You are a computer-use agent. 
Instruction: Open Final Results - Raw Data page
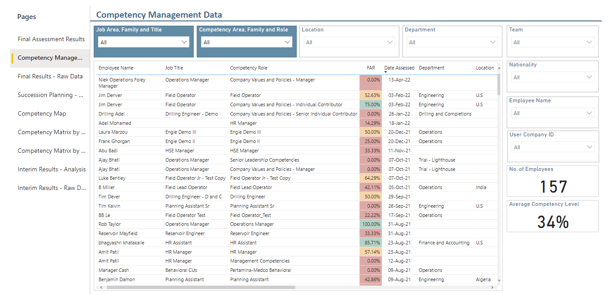click(x=50, y=76)
